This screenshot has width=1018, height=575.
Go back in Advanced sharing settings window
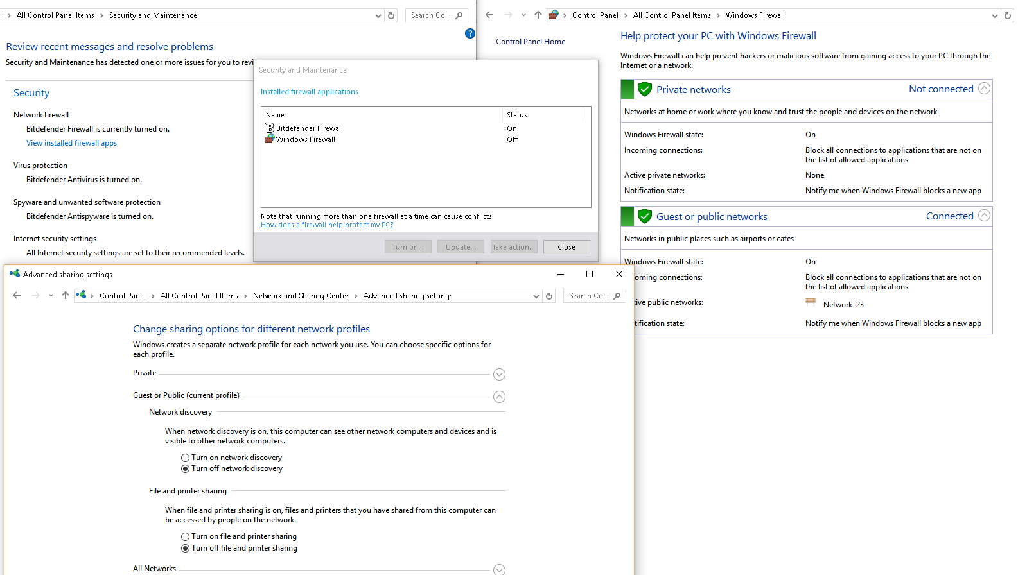(17, 296)
